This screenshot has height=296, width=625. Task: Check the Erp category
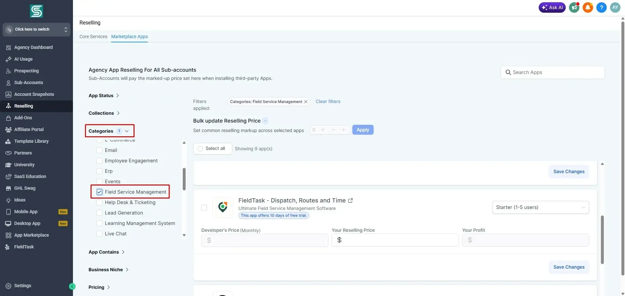click(99, 171)
